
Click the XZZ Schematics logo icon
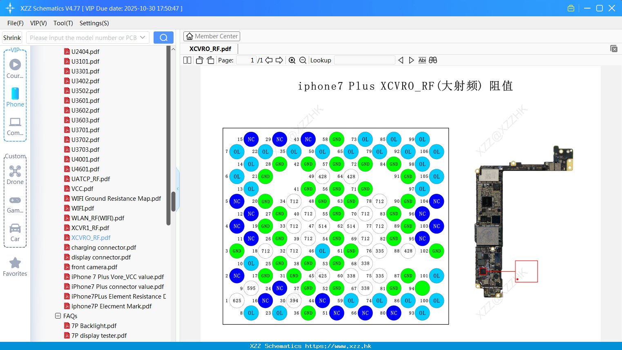[x=10, y=8]
